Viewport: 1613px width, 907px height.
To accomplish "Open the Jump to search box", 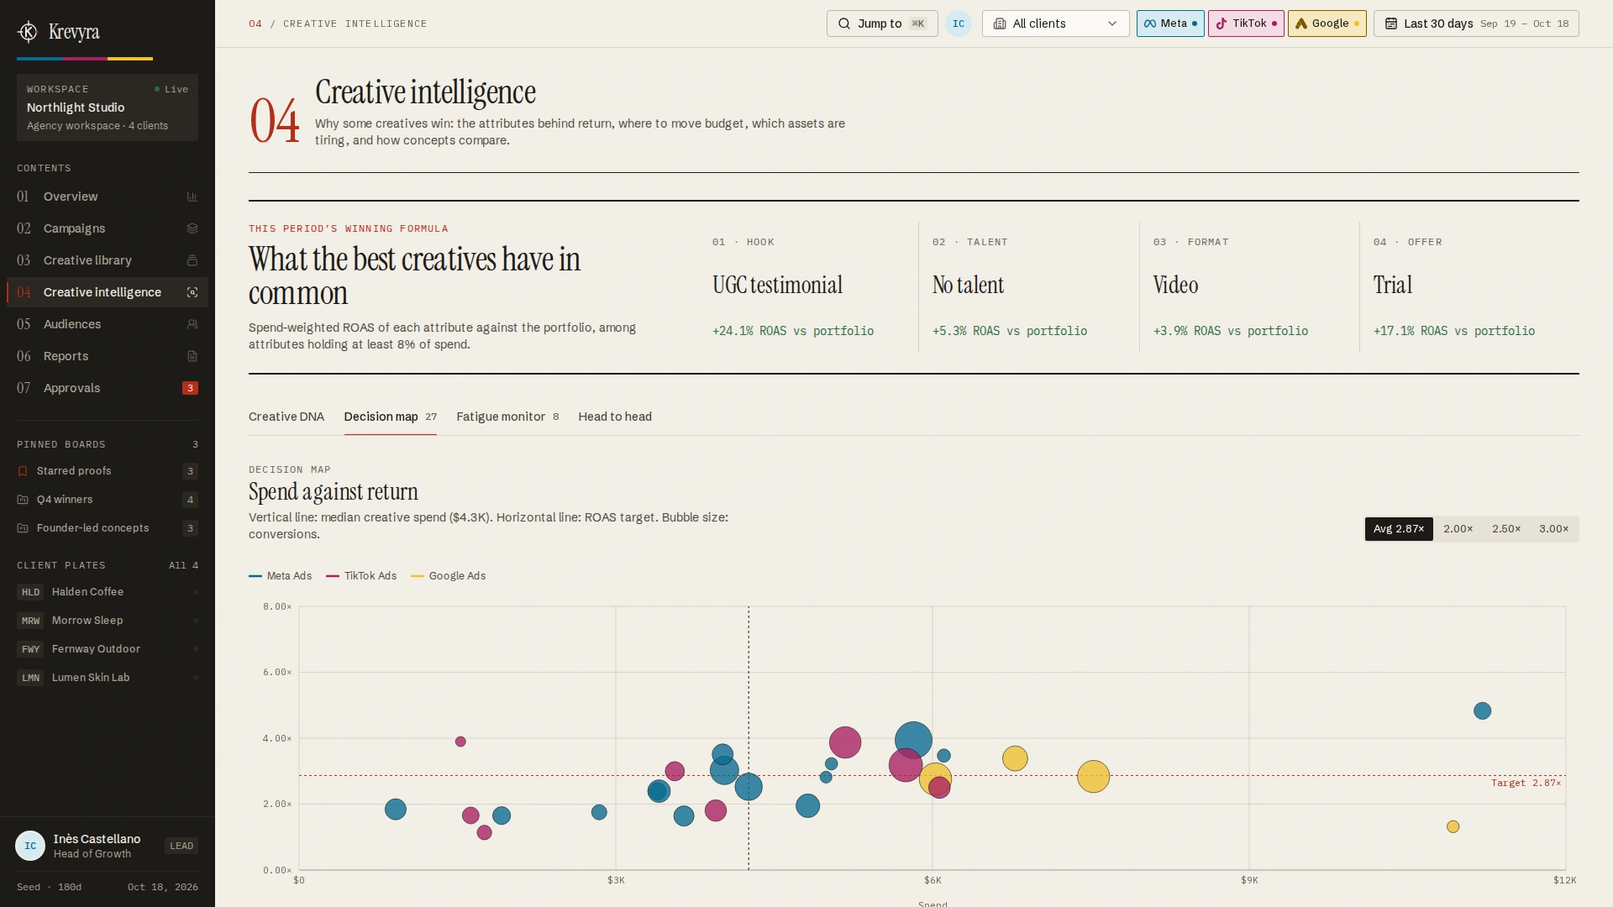I will point(882,24).
